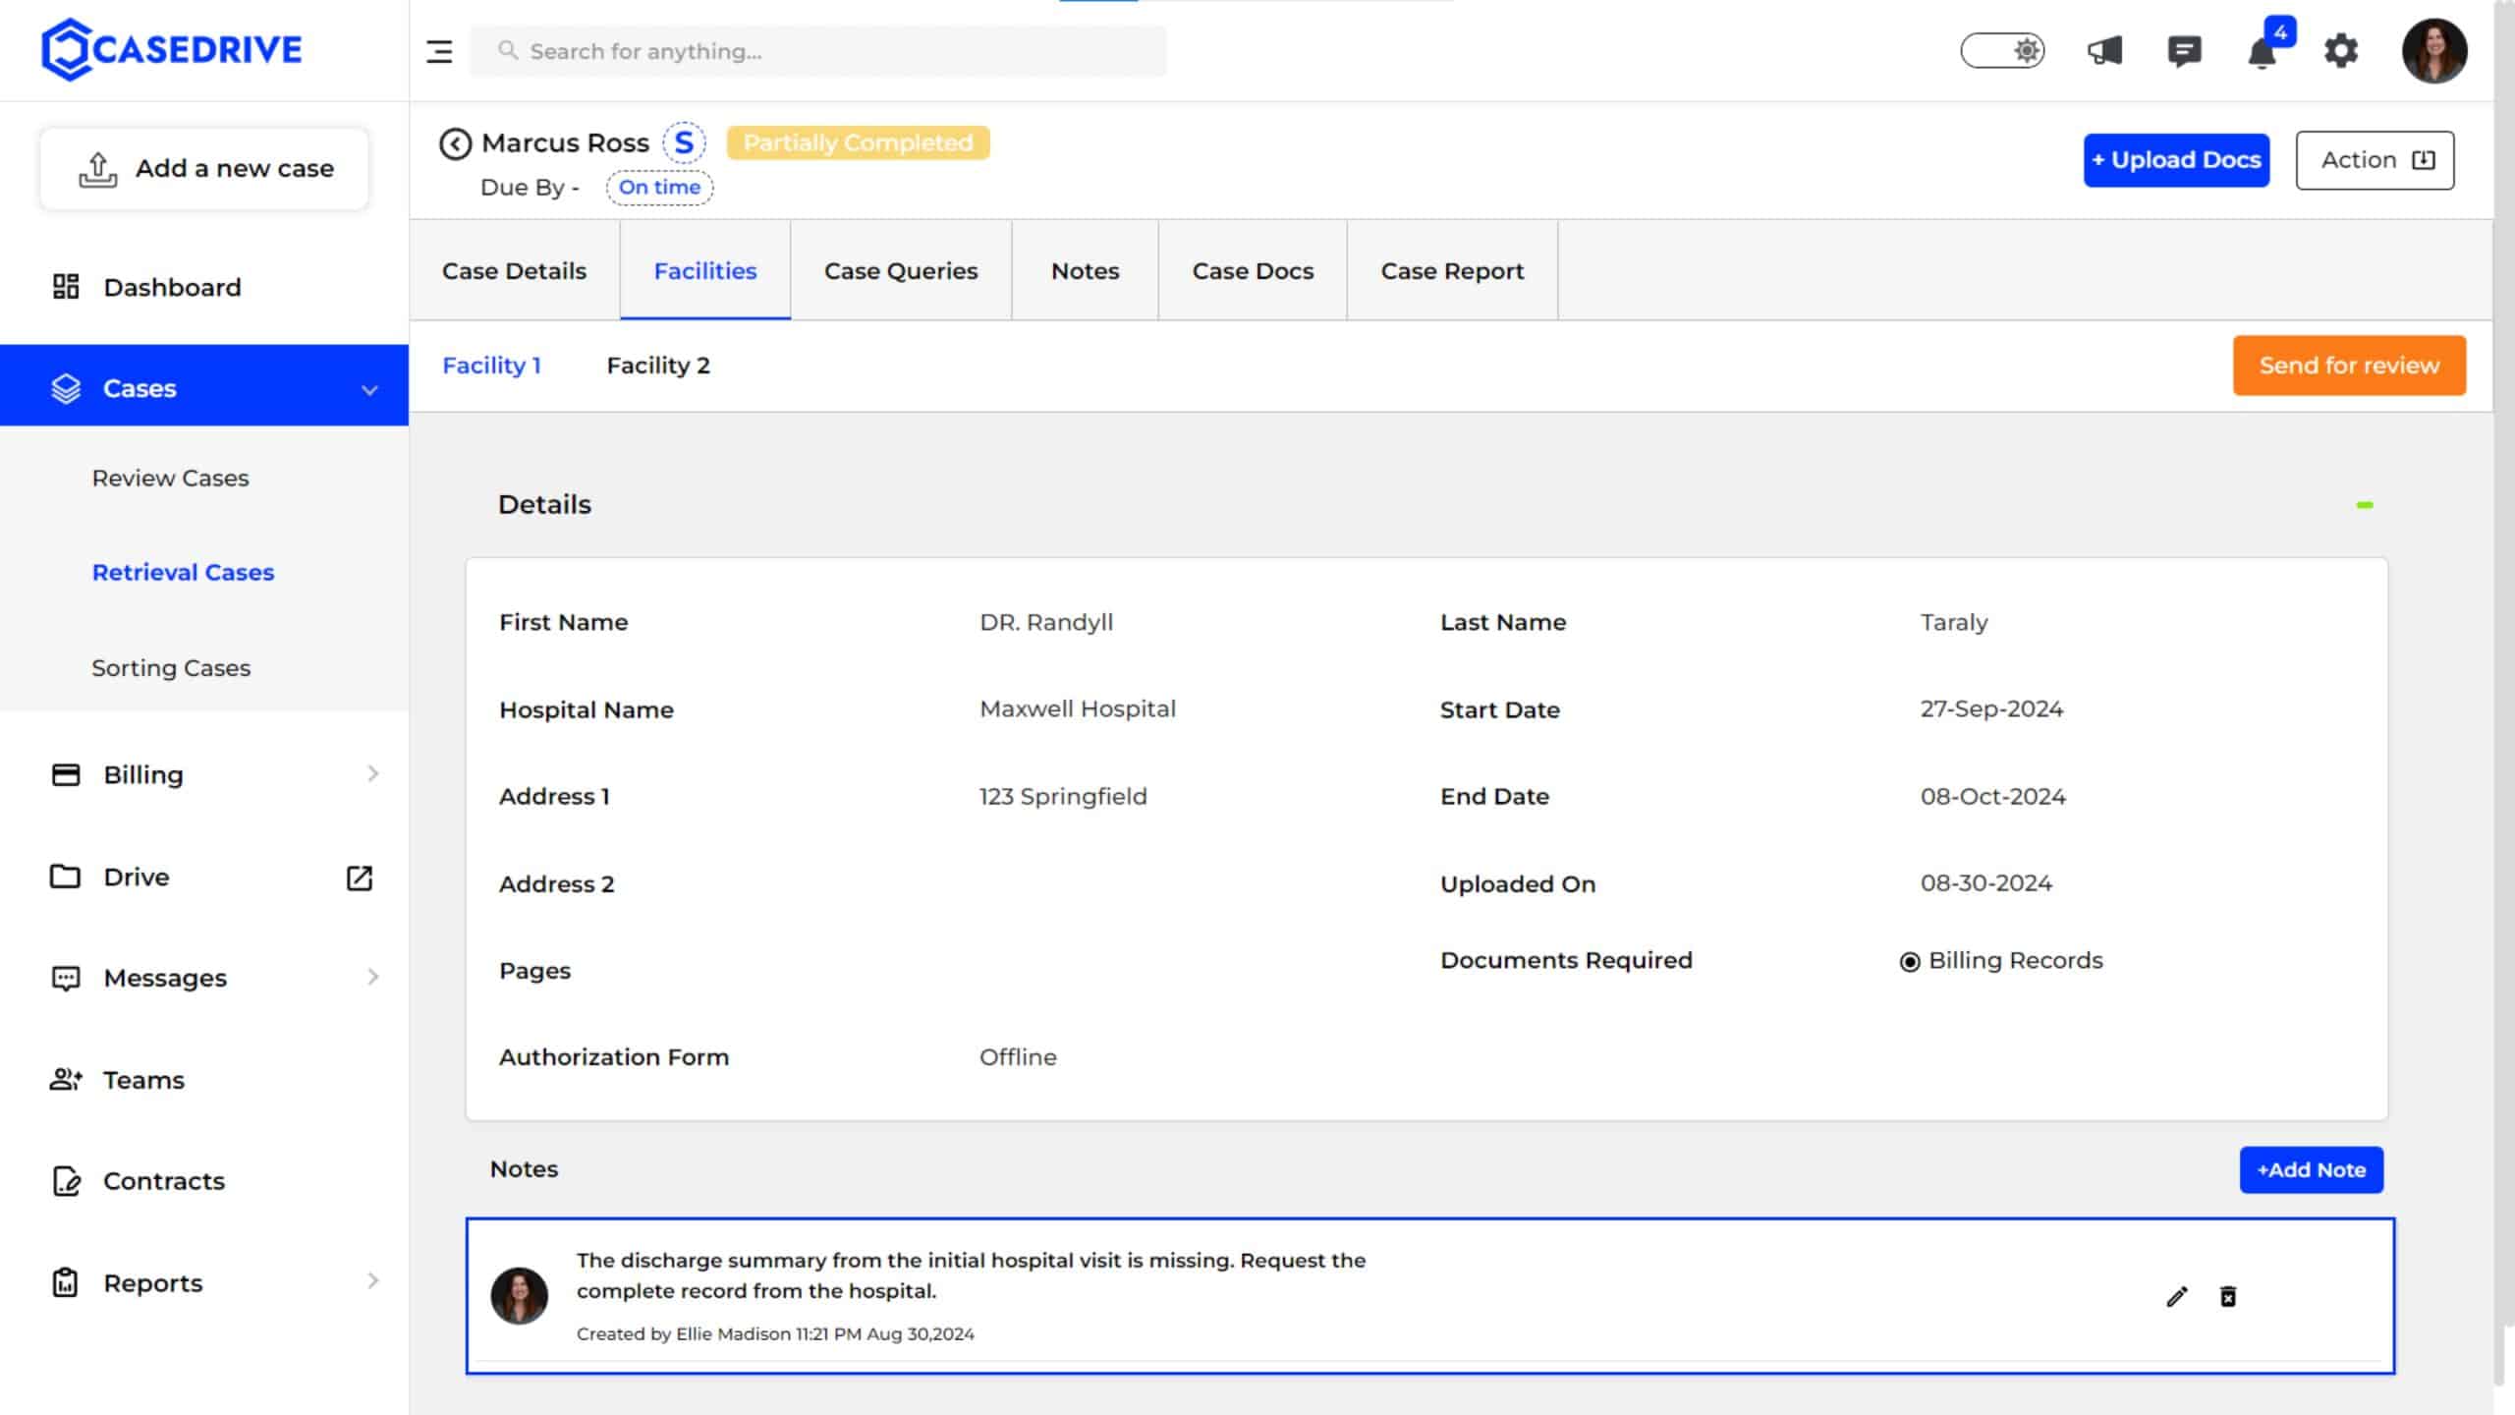Open the Case Details tab
Image resolution: width=2515 pixels, height=1415 pixels.
click(x=514, y=270)
